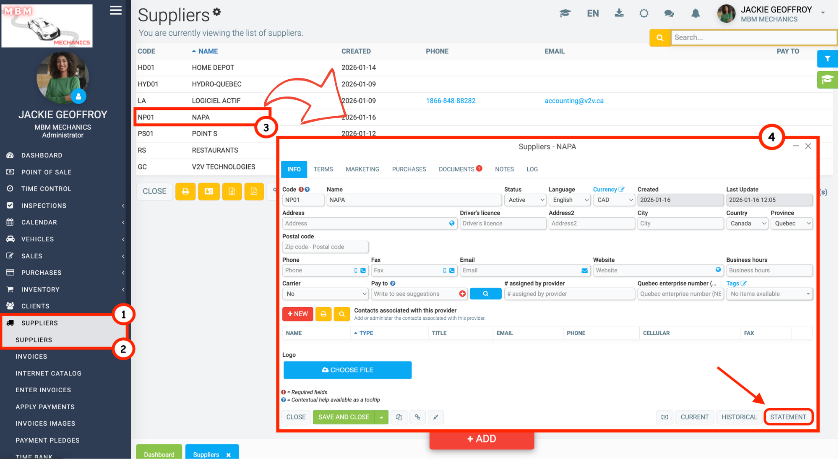Click the yellow print icon beside CLOSE
The image size is (839, 459).
(x=185, y=191)
